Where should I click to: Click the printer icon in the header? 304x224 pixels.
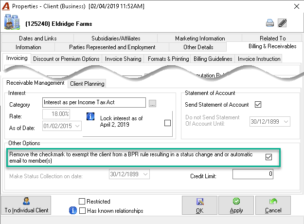click(269, 23)
